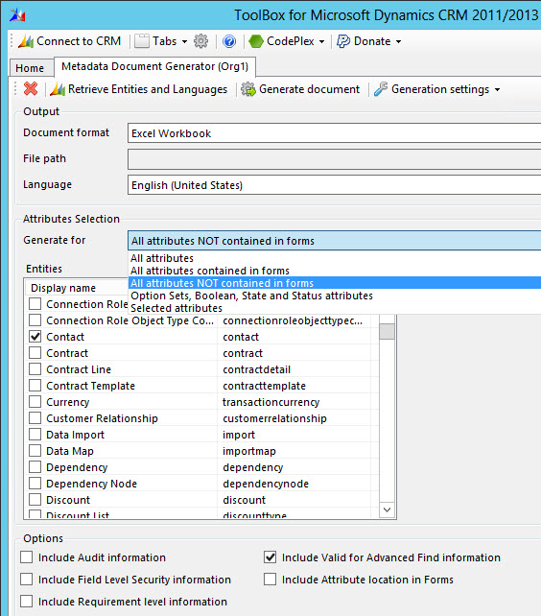This screenshot has height=616, width=541.
Task: Close the tool with the red X icon
Action: tap(31, 89)
